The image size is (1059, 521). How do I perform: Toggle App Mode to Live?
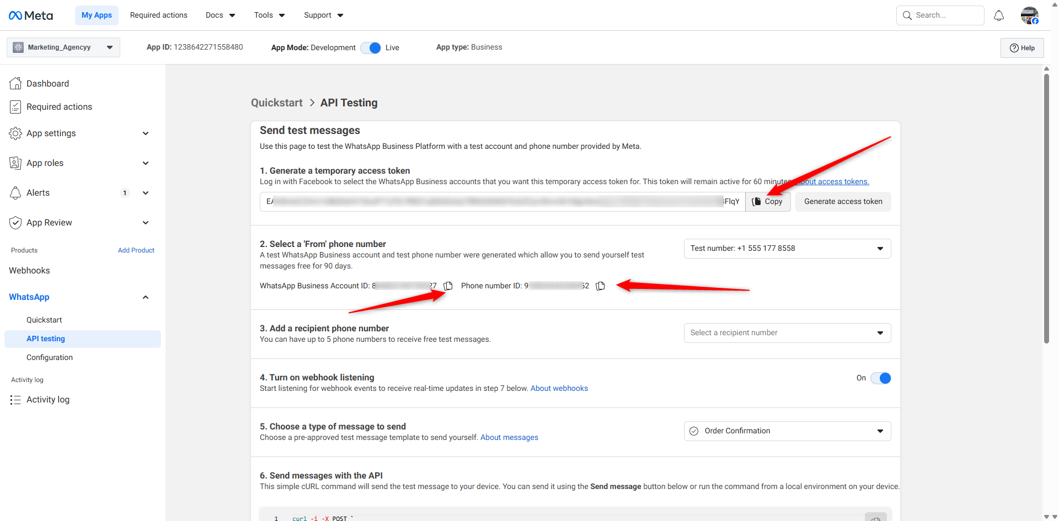pyautogui.click(x=371, y=48)
